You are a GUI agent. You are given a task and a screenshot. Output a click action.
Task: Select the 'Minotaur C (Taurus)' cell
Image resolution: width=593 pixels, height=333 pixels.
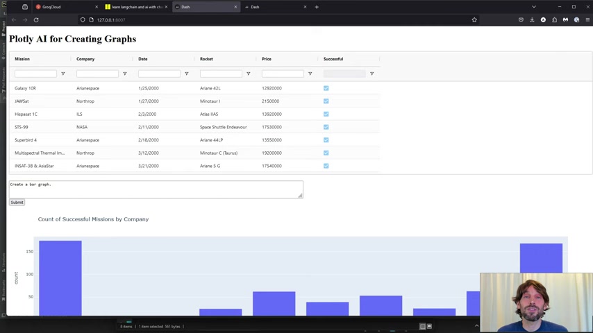(x=219, y=153)
